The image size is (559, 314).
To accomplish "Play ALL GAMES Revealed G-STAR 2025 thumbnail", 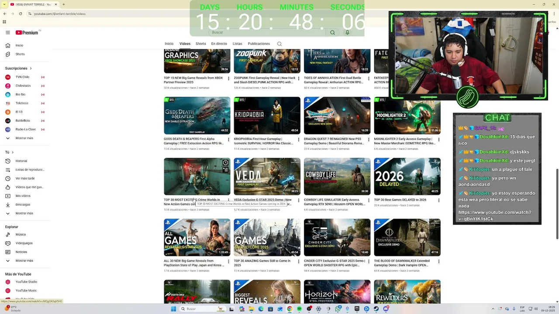I will tap(197, 237).
